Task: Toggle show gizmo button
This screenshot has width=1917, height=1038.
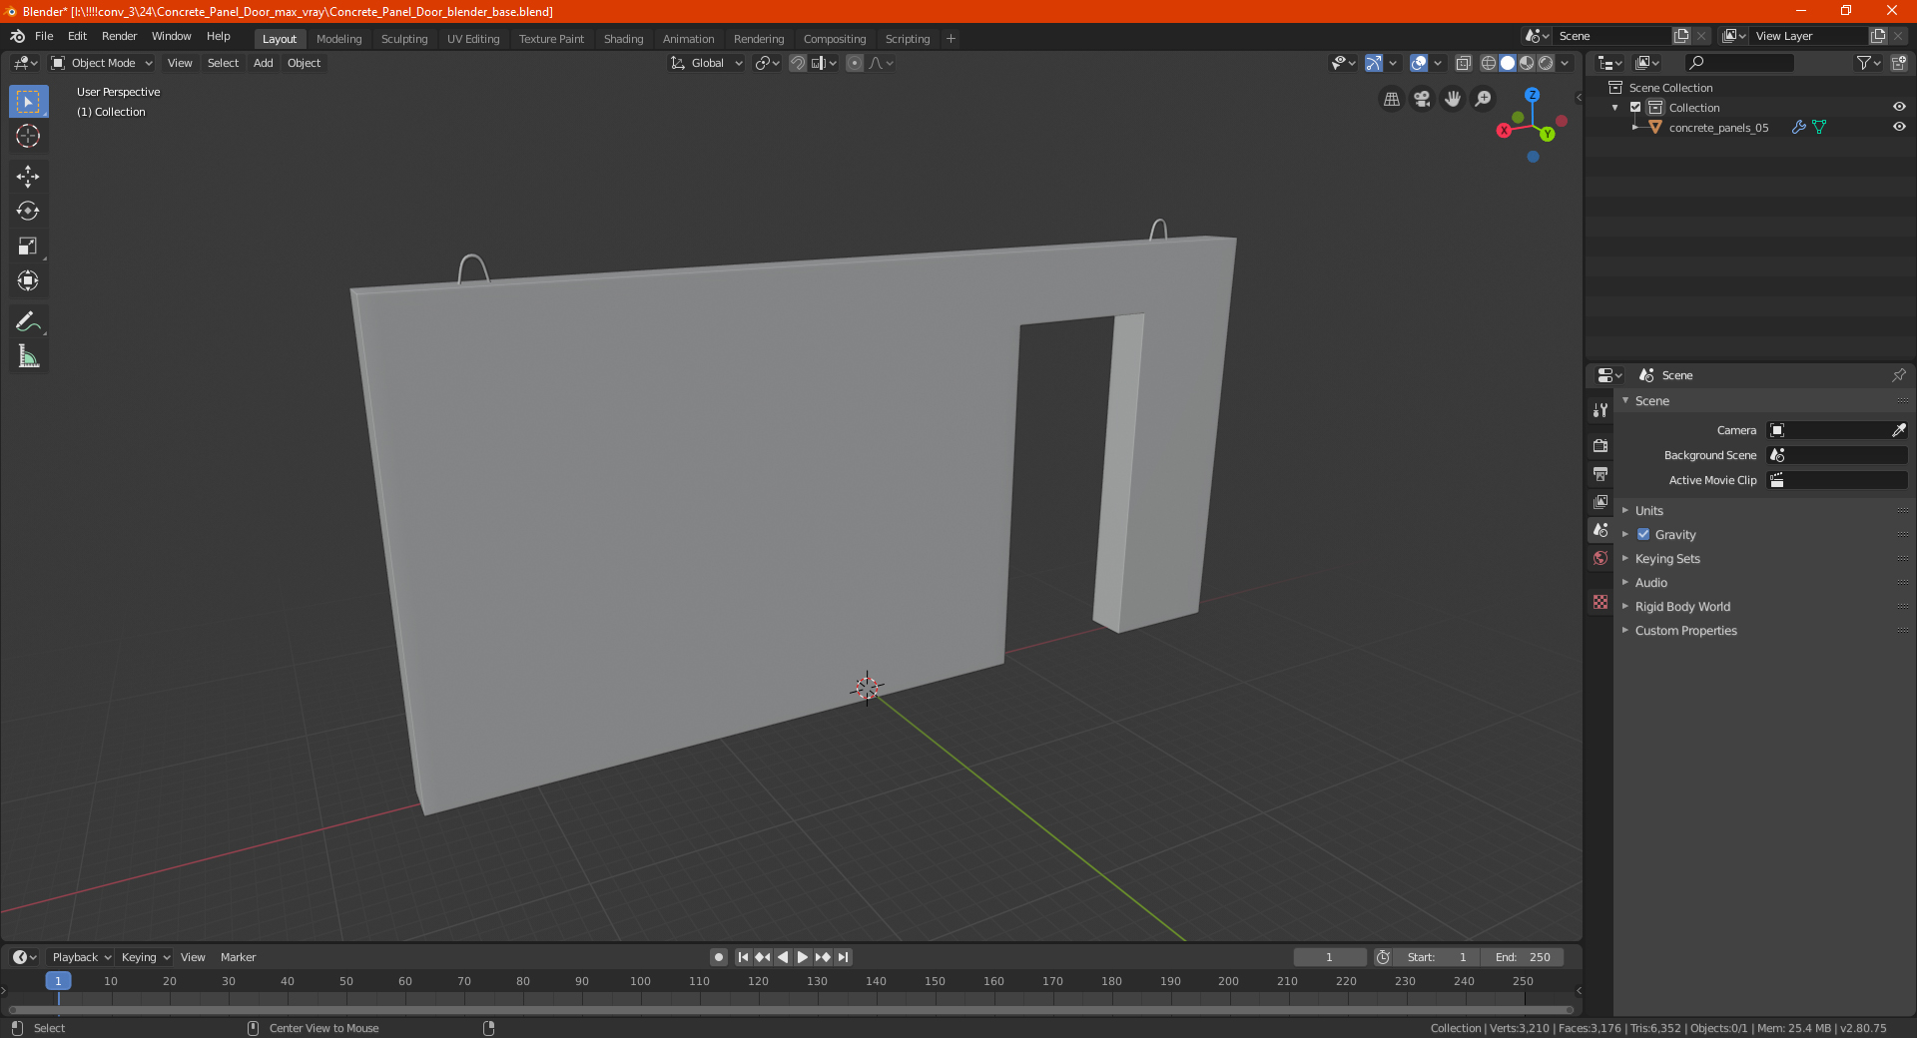Action: 1374,63
